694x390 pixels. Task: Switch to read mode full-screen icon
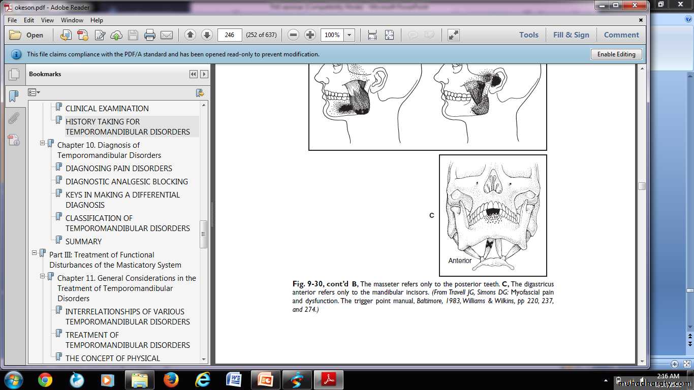click(453, 35)
